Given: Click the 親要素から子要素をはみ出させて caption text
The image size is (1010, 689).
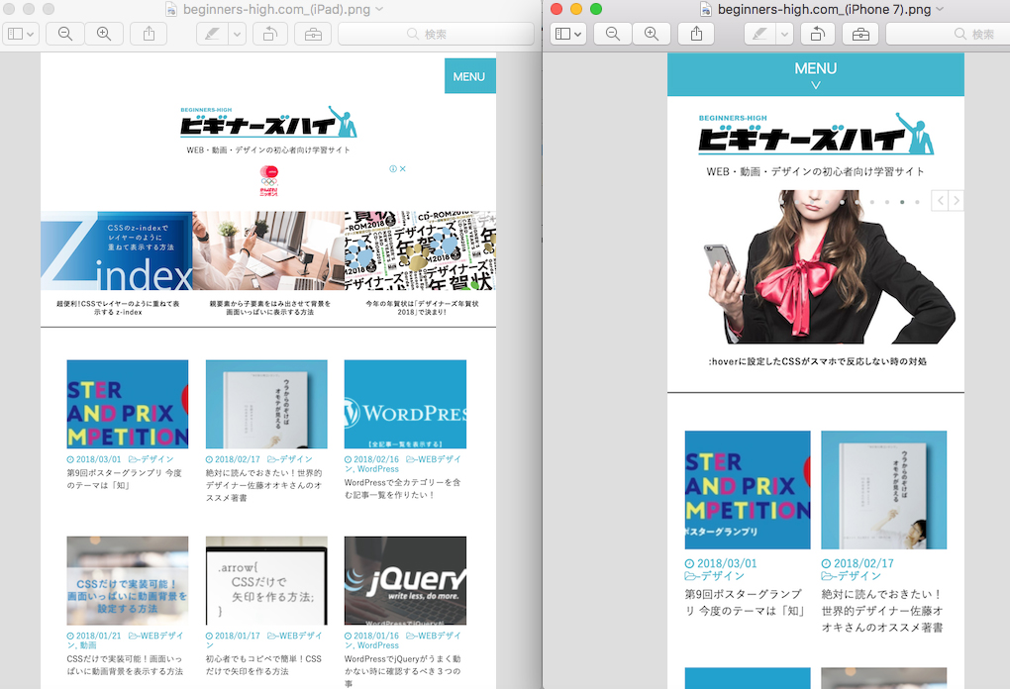Looking at the screenshot, I should [x=270, y=308].
